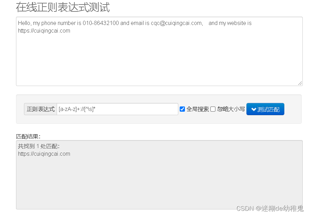Focus the regular expression input field

[117, 109]
